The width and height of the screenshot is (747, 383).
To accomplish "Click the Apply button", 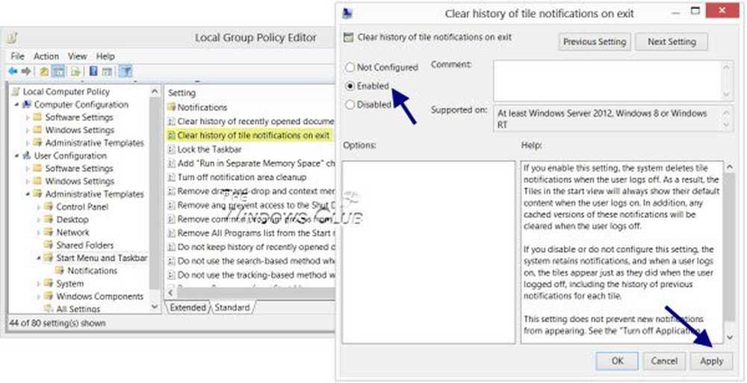I will (x=712, y=361).
